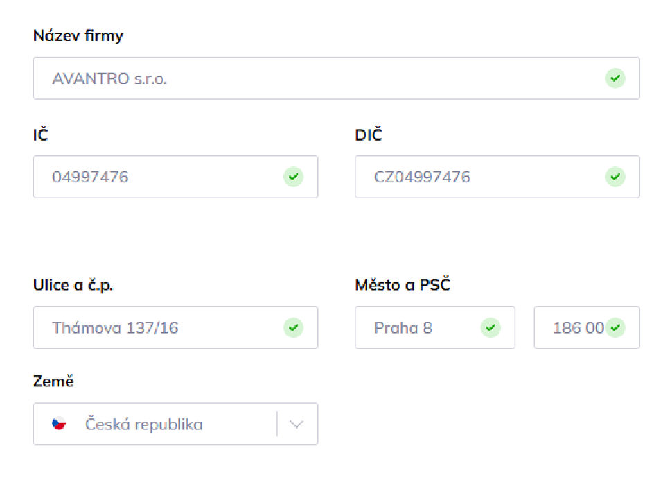Focus the postal code field 186 00
This screenshot has height=484, width=672.
(x=587, y=327)
